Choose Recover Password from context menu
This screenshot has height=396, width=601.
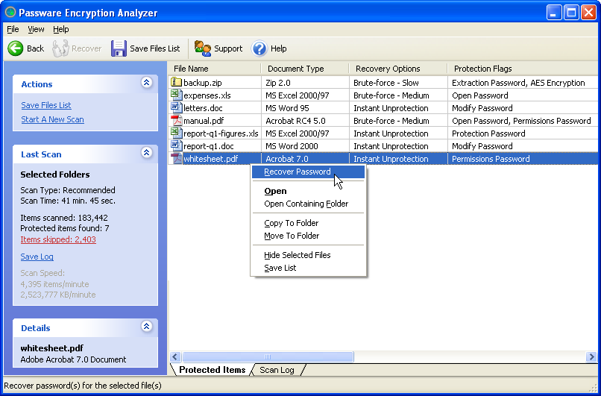coord(308,172)
